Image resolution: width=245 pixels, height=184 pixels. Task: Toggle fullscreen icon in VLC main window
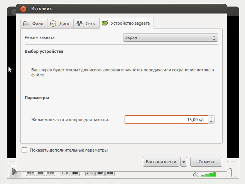65,173
